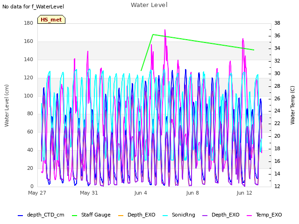Image resolution: width=299 pixels, height=224 pixels.
Task: Click the 18 tick on temperature axis
Action: 277,148
